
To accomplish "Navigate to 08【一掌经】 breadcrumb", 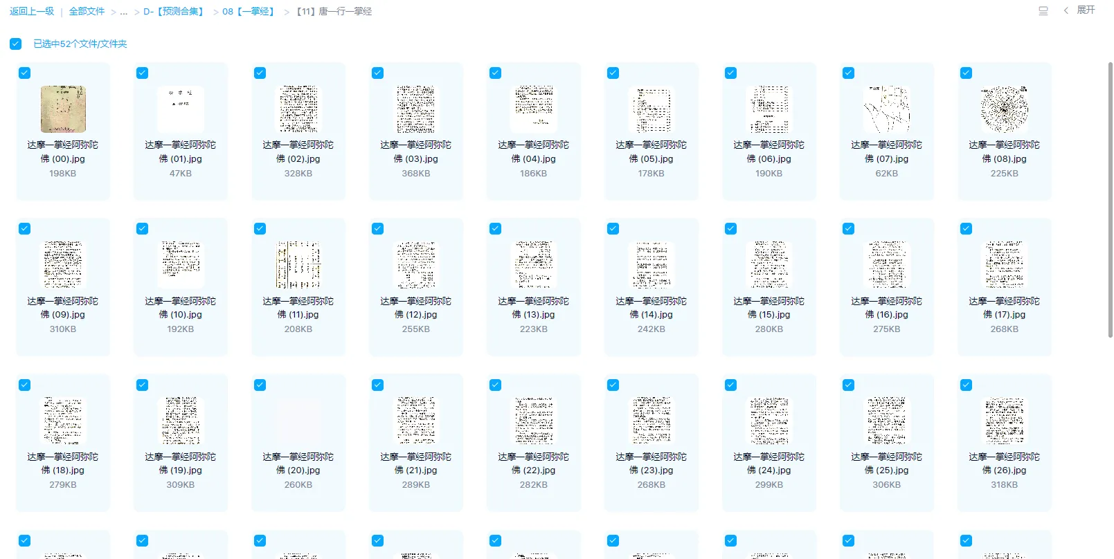I will (x=249, y=11).
